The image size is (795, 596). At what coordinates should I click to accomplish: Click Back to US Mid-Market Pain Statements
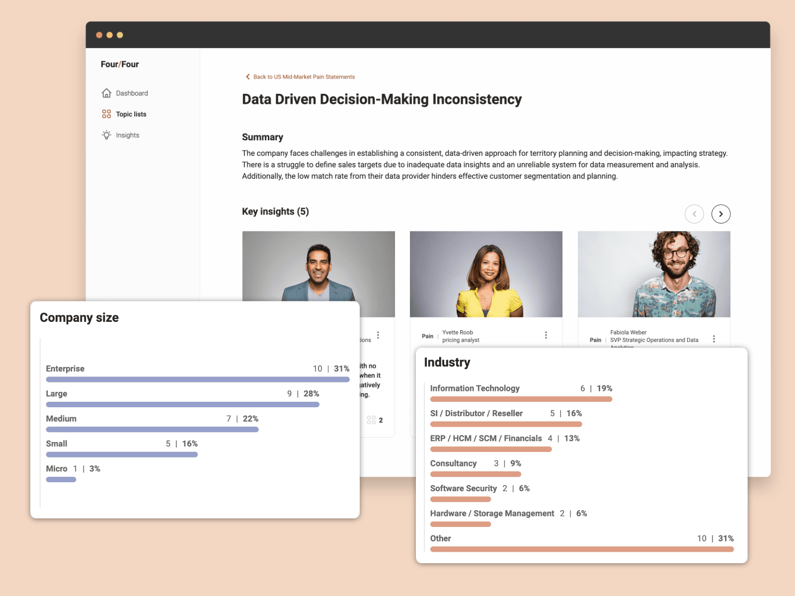(304, 77)
